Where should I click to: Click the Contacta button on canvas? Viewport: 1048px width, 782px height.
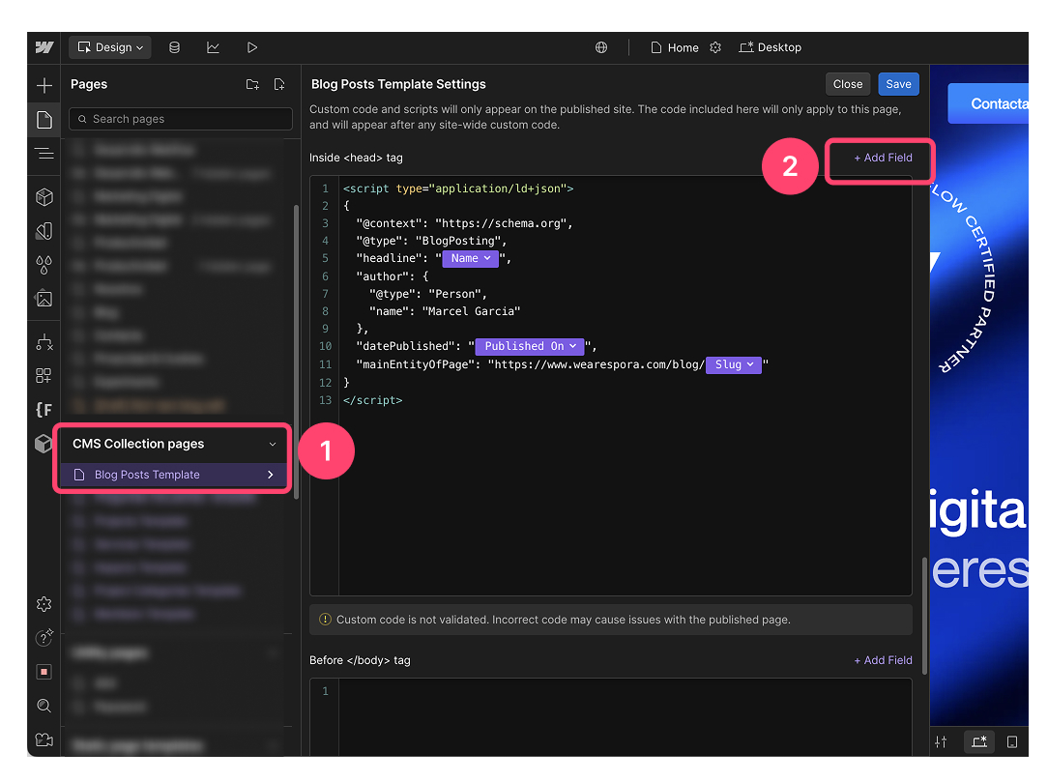[x=988, y=103]
